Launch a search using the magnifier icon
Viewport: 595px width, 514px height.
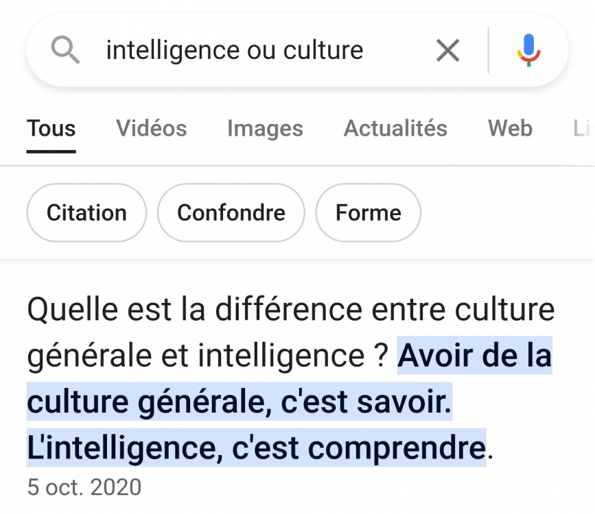65,50
